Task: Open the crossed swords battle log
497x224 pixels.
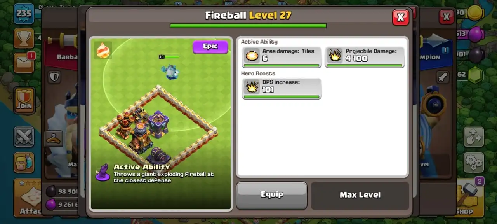Action: 24,137
